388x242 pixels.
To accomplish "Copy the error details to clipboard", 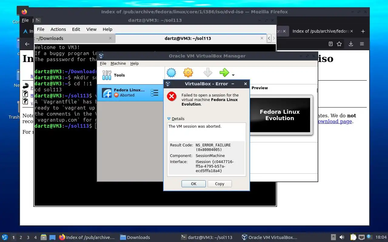I will click(x=219, y=184).
